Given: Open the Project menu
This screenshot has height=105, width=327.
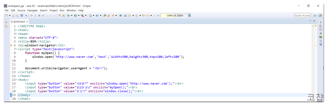Looking at the screenshot, I should tap(53, 10).
